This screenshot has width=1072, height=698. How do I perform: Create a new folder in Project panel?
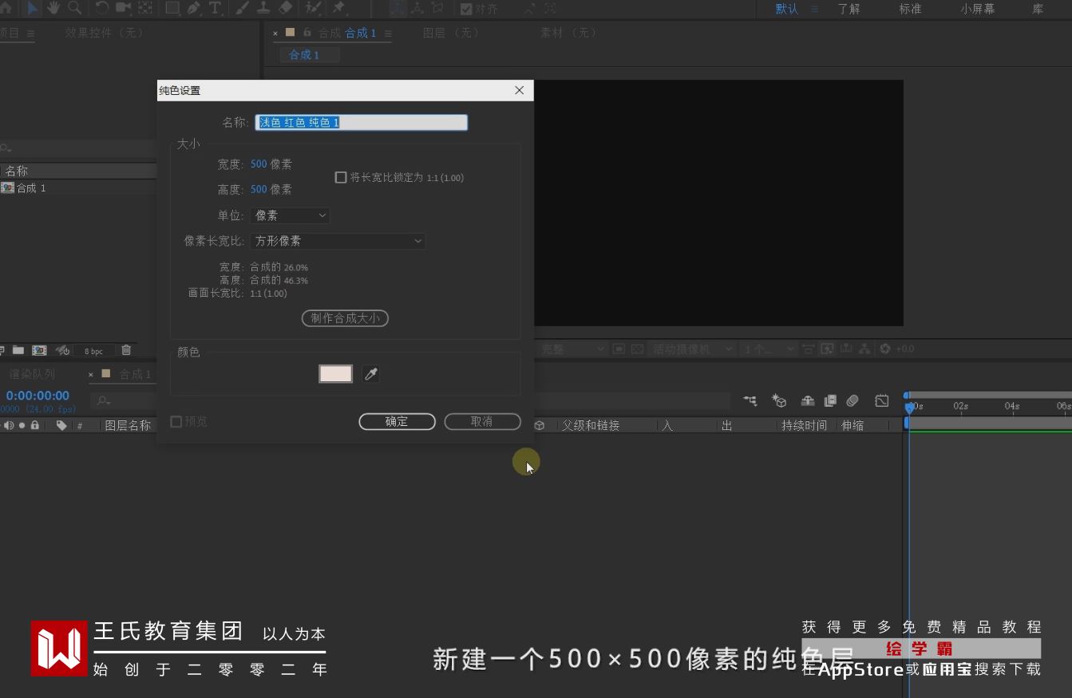[x=18, y=350]
